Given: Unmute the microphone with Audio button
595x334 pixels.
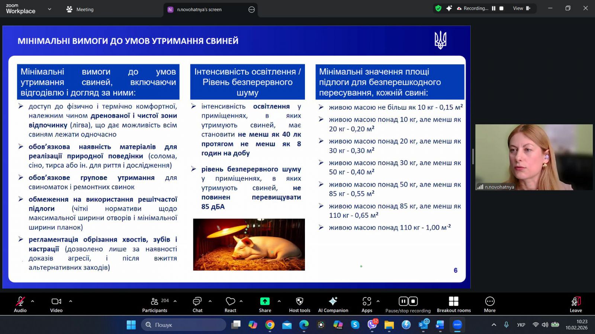Looking at the screenshot, I should point(20,304).
